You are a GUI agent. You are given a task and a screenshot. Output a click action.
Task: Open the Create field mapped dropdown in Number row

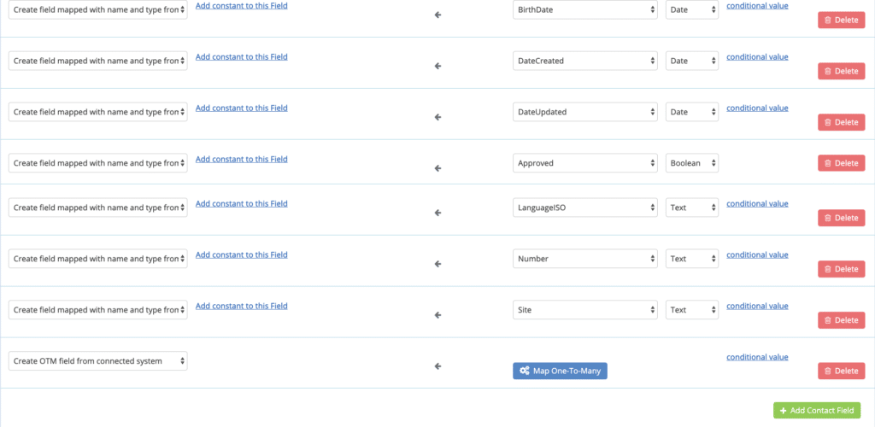(x=98, y=259)
